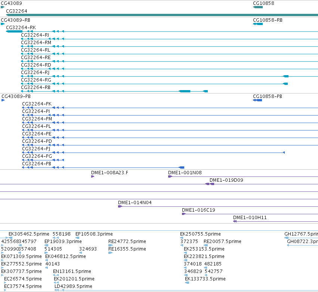The height and width of the screenshot is (292, 318).
Task: Click the CG10858 gene glyph
Action: coord(258,7)
